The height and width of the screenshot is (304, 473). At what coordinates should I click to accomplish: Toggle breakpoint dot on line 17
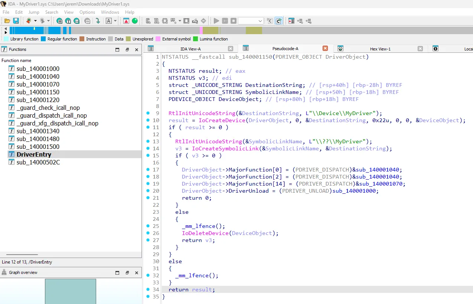click(x=148, y=169)
